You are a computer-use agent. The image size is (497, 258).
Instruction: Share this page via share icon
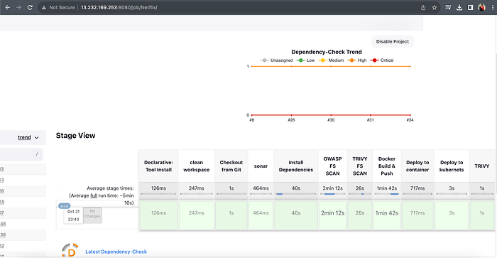pos(423,7)
